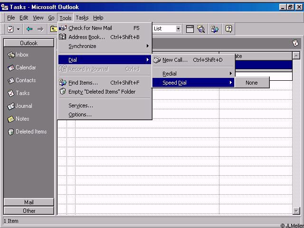Open Notes from the Outlook bar
304x228 pixels.
[x=22, y=119]
